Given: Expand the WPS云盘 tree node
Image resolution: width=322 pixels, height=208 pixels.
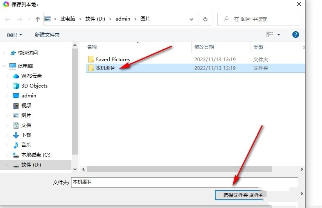Looking at the screenshot, I should 7,76.
